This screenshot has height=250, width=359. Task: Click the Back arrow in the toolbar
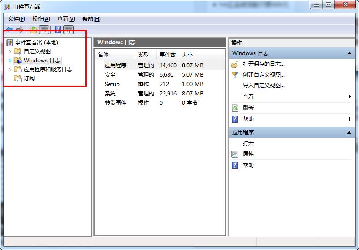click(x=9, y=30)
